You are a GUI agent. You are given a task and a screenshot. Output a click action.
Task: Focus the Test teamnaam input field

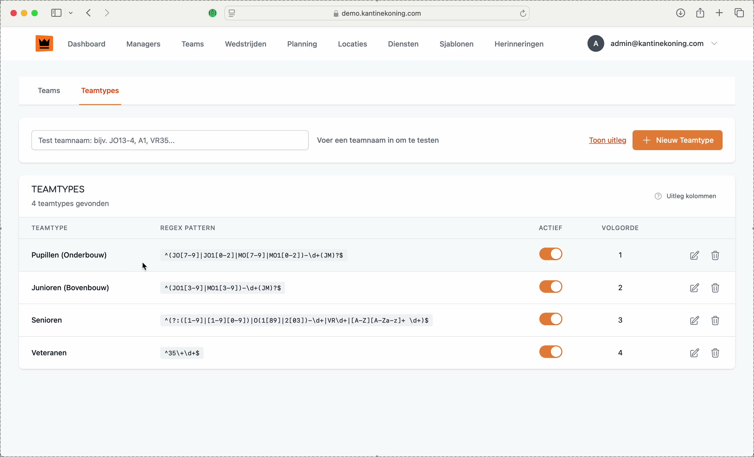[x=170, y=140]
